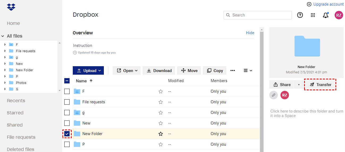Viewport: 345px width, 152px height.
Task: Open the more actions ellipsis
Action: 233,70
